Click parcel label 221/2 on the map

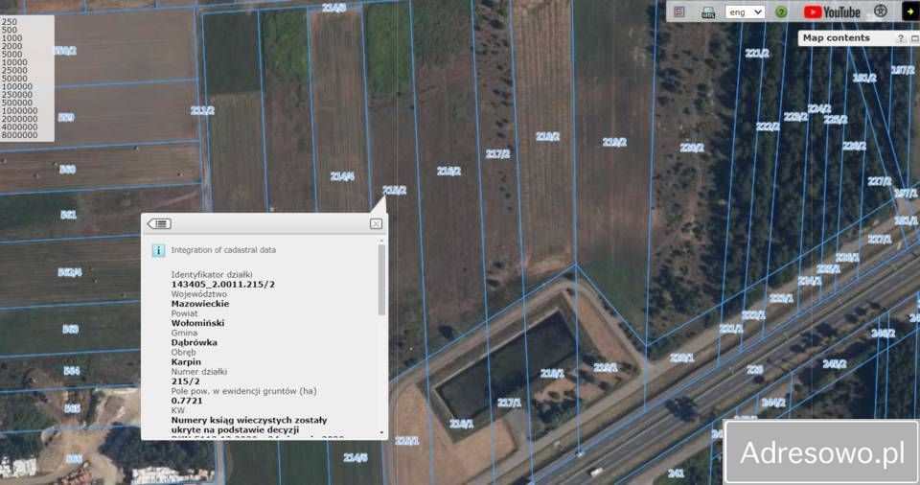click(757, 54)
